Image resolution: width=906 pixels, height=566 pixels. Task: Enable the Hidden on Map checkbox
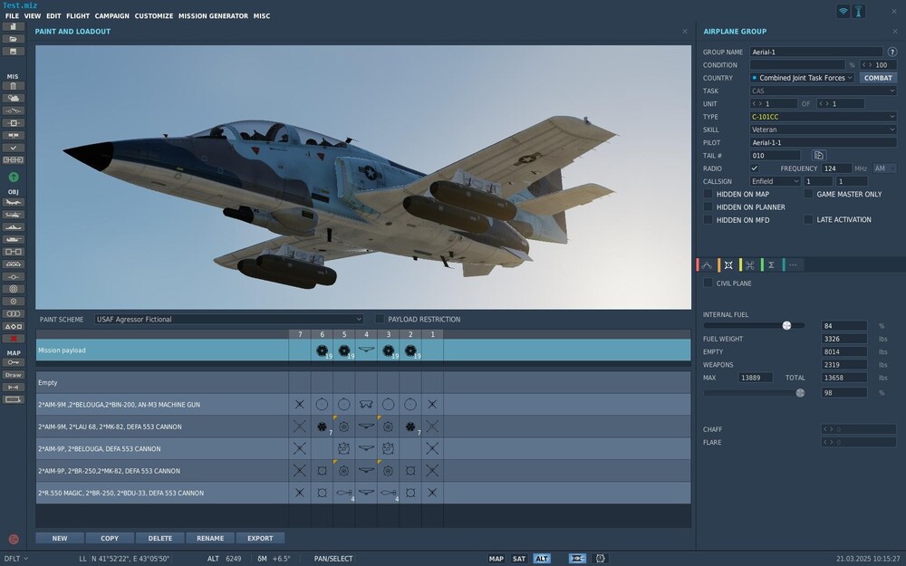click(708, 194)
